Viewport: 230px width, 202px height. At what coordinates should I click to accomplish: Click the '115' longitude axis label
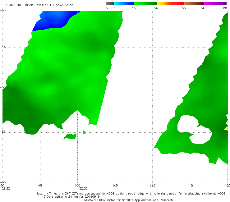coord(190,186)
